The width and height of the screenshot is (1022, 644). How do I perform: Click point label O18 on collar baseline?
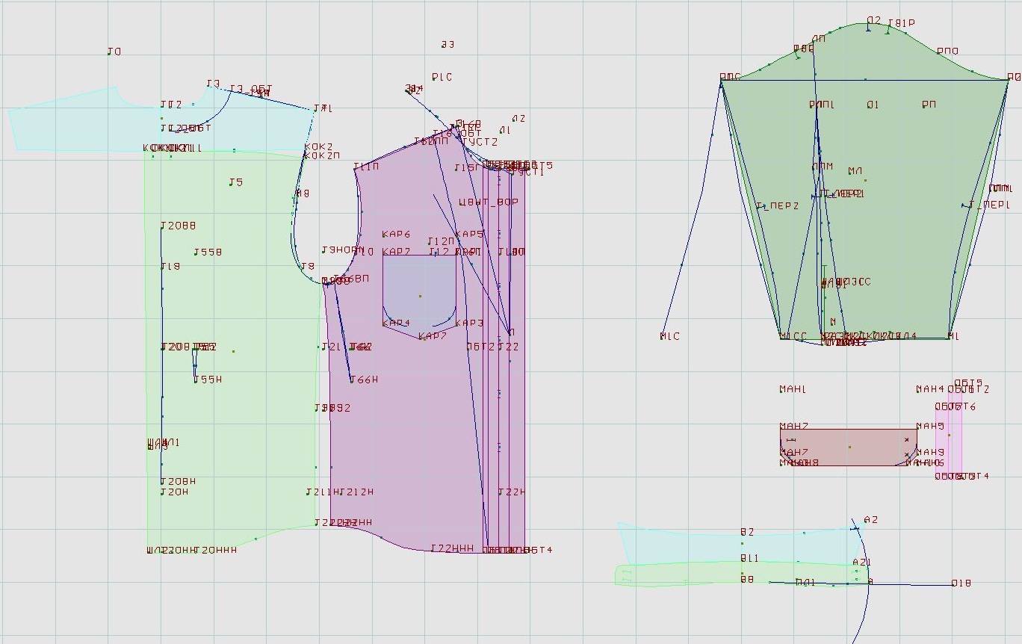[961, 583]
